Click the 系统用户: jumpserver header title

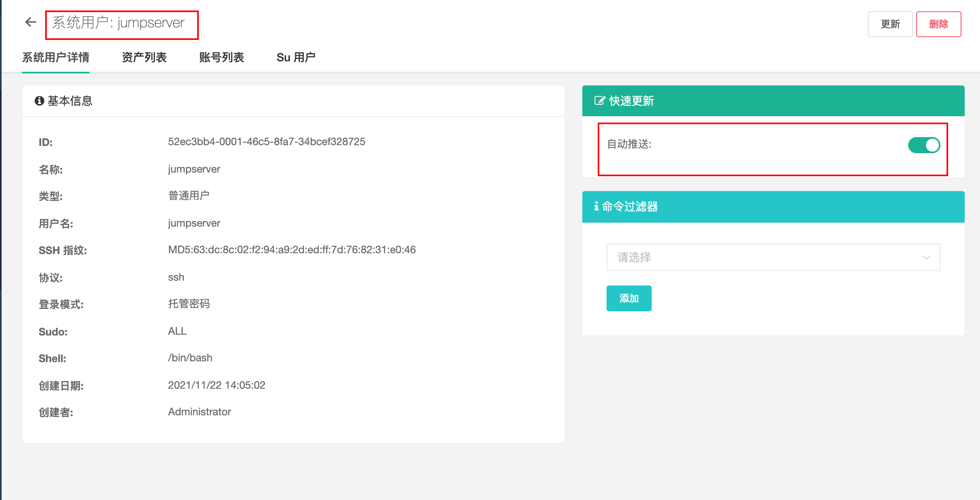(x=119, y=23)
